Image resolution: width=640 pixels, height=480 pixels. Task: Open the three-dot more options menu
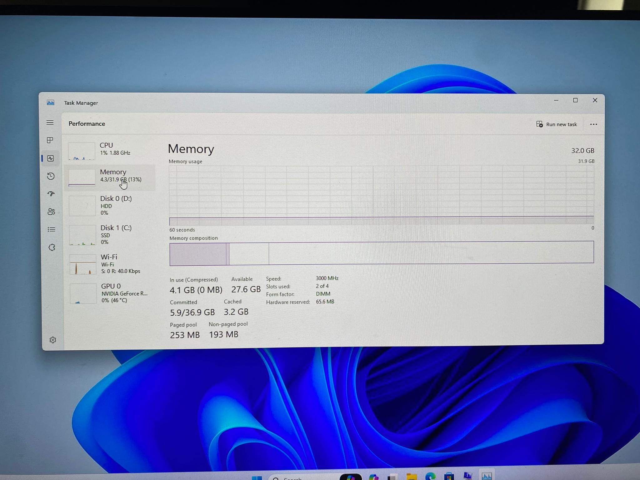593,124
